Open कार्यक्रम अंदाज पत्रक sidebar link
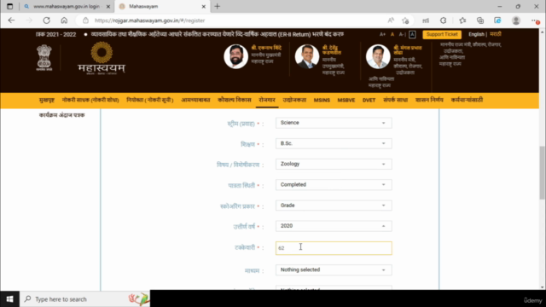Image resolution: width=546 pixels, height=307 pixels. coord(61,115)
